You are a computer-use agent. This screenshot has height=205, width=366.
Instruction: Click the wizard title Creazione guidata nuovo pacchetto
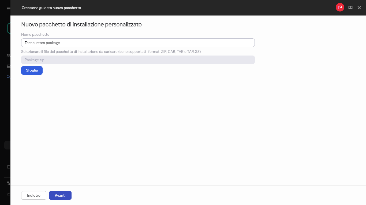pos(51,8)
